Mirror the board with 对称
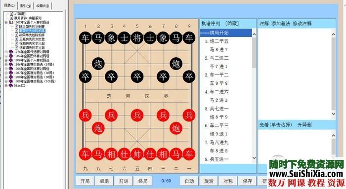The width and height of the screenshot is (346, 189). pos(228,181)
